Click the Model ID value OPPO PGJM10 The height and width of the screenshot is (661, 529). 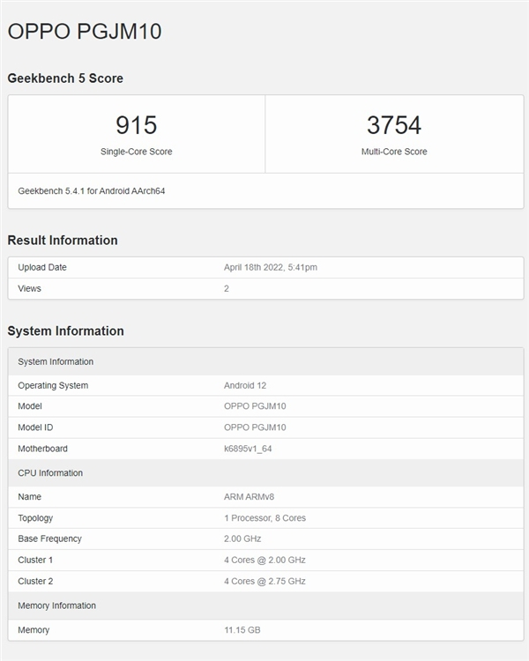tap(255, 427)
